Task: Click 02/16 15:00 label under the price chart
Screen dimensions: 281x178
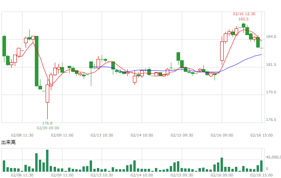Action: coord(261,135)
